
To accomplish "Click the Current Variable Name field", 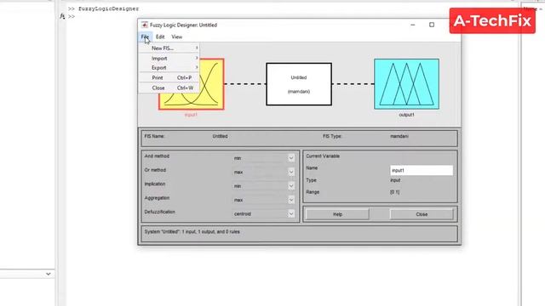I will [422, 170].
